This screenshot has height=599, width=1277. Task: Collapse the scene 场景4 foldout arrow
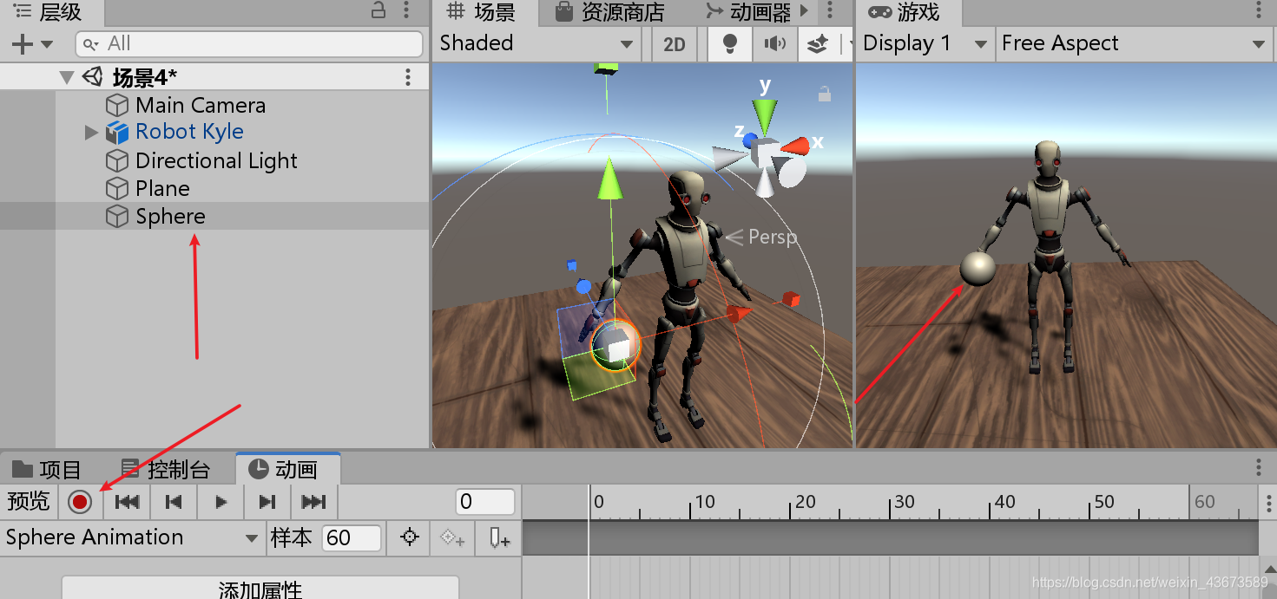[x=67, y=77]
